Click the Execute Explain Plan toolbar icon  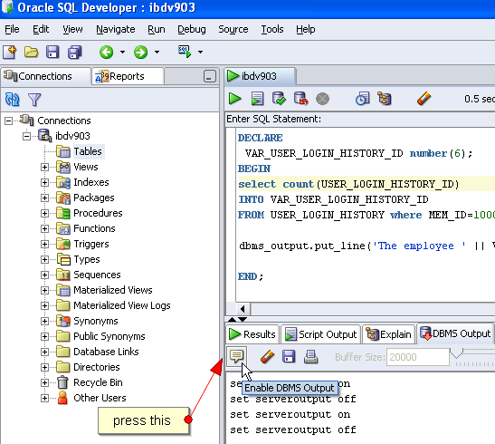[385, 99]
